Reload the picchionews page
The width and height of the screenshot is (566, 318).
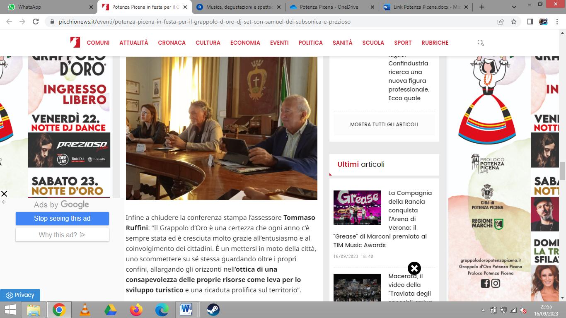(x=36, y=22)
